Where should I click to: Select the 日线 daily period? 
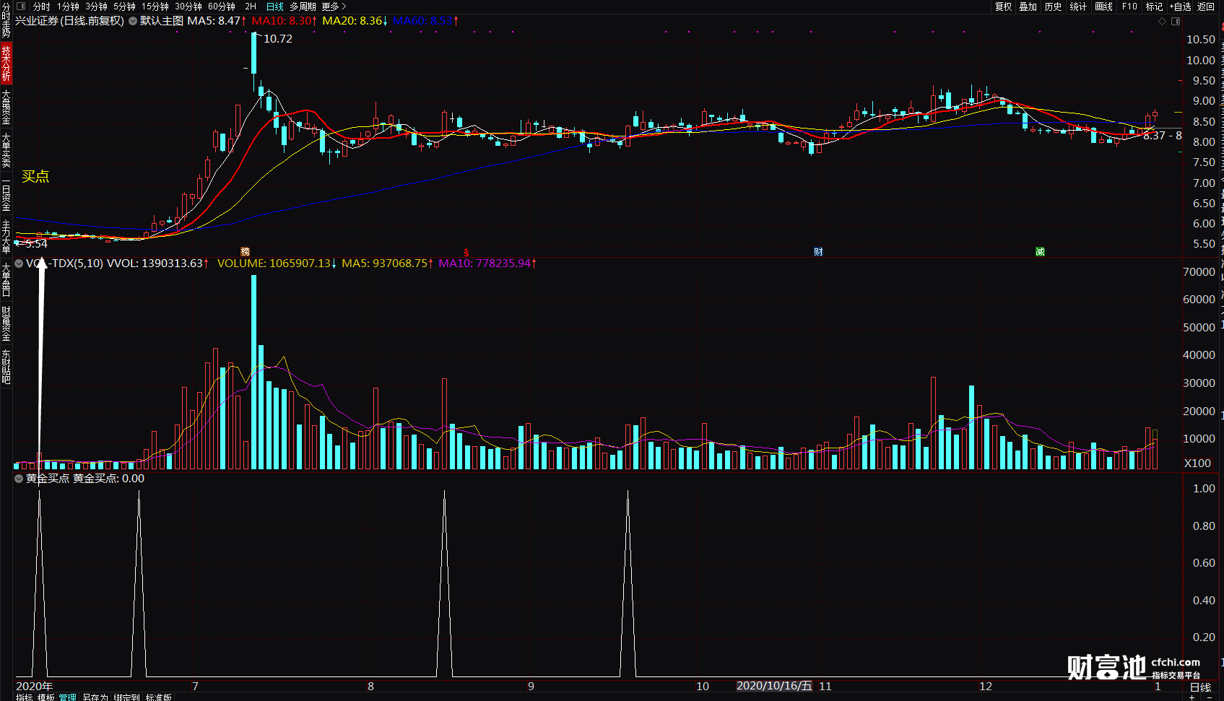(275, 6)
